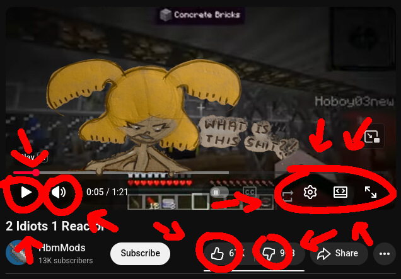Switch to theater mode view
401x279 pixels.
click(x=340, y=192)
